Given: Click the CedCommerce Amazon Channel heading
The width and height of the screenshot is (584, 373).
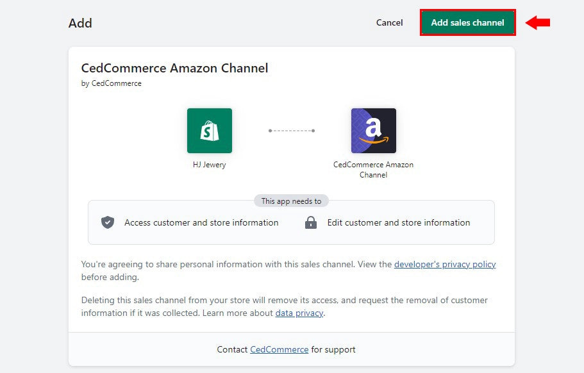Looking at the screenshot, I should [174, 68].
